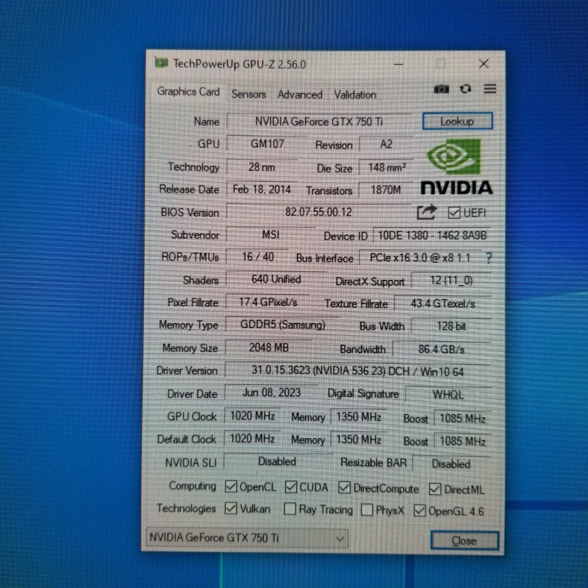Open the hamburger menu icon

pos(490,89)
